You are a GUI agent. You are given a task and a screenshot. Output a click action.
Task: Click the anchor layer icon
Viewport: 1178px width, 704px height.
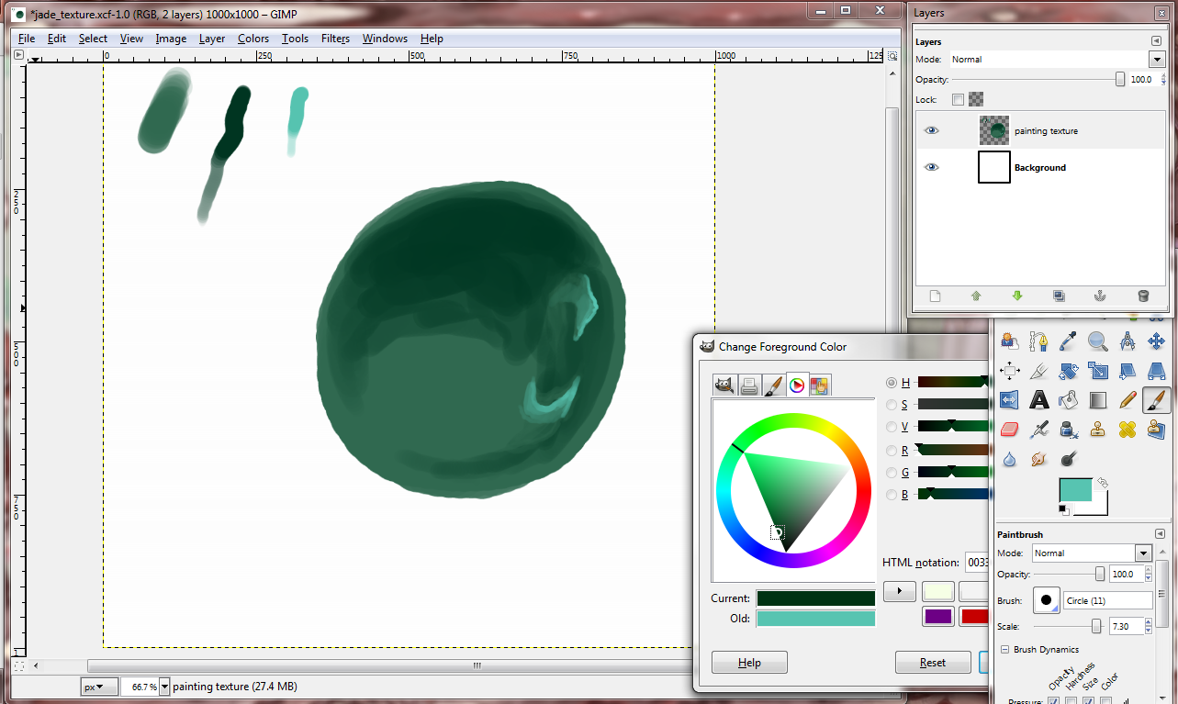coord(1101,296)
